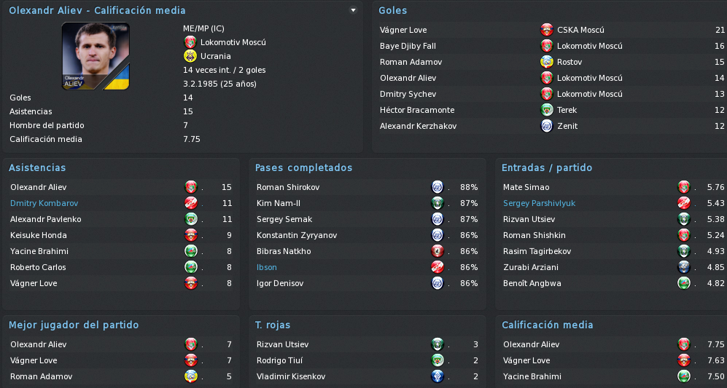
Task: Click Olexandr Aliev's profile photo
Action: (96, 56)
